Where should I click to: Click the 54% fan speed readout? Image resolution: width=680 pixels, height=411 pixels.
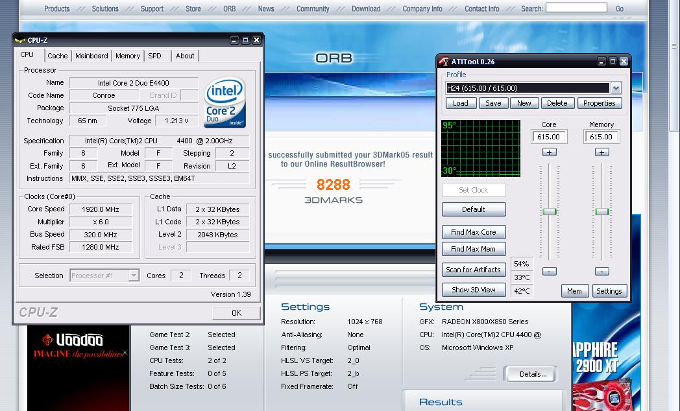[x=521, y=264]
